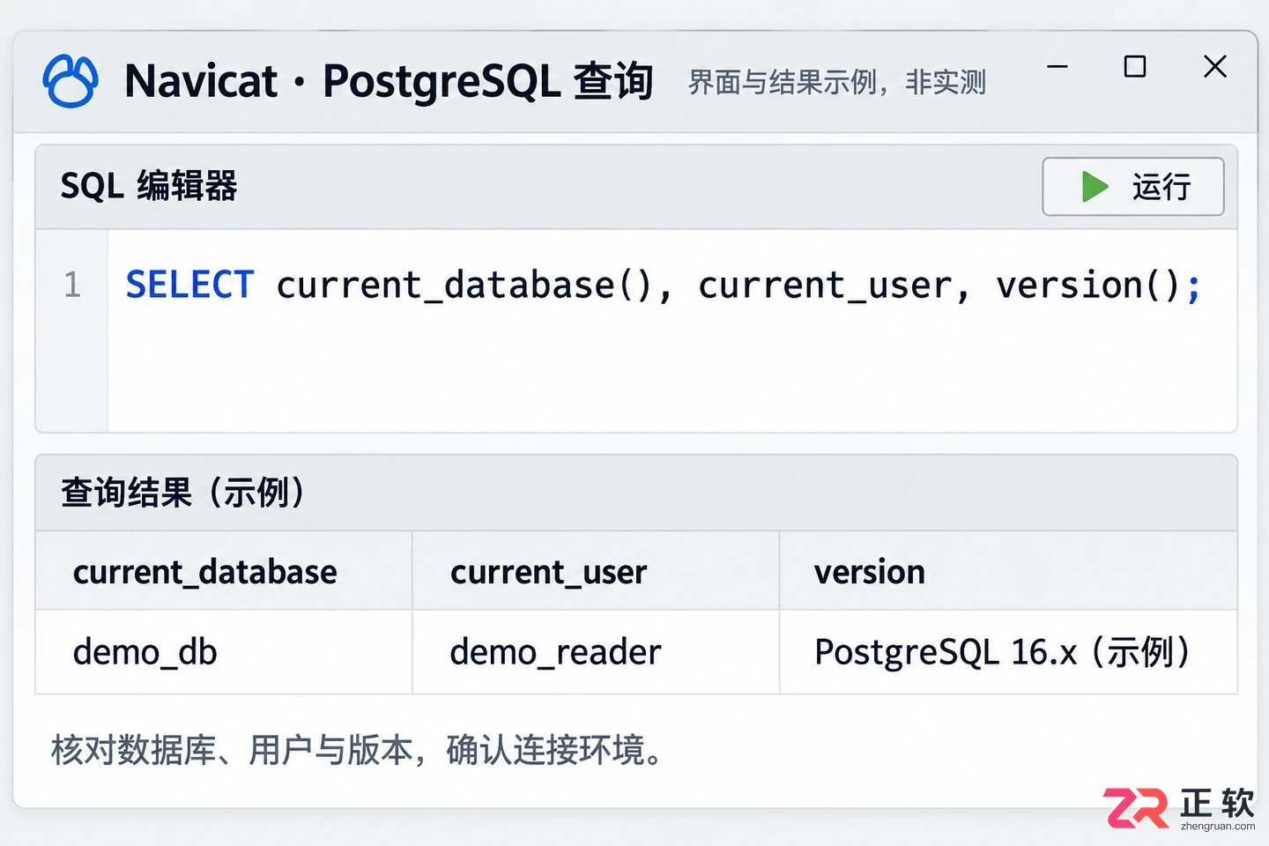Click the demo_db result cell
Image resolution: width=1269 pixels, height=846 pixels.
(224, 652)
